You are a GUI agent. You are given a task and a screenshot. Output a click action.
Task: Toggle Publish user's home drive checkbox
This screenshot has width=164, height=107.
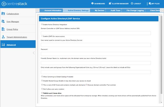coord(42,93)
